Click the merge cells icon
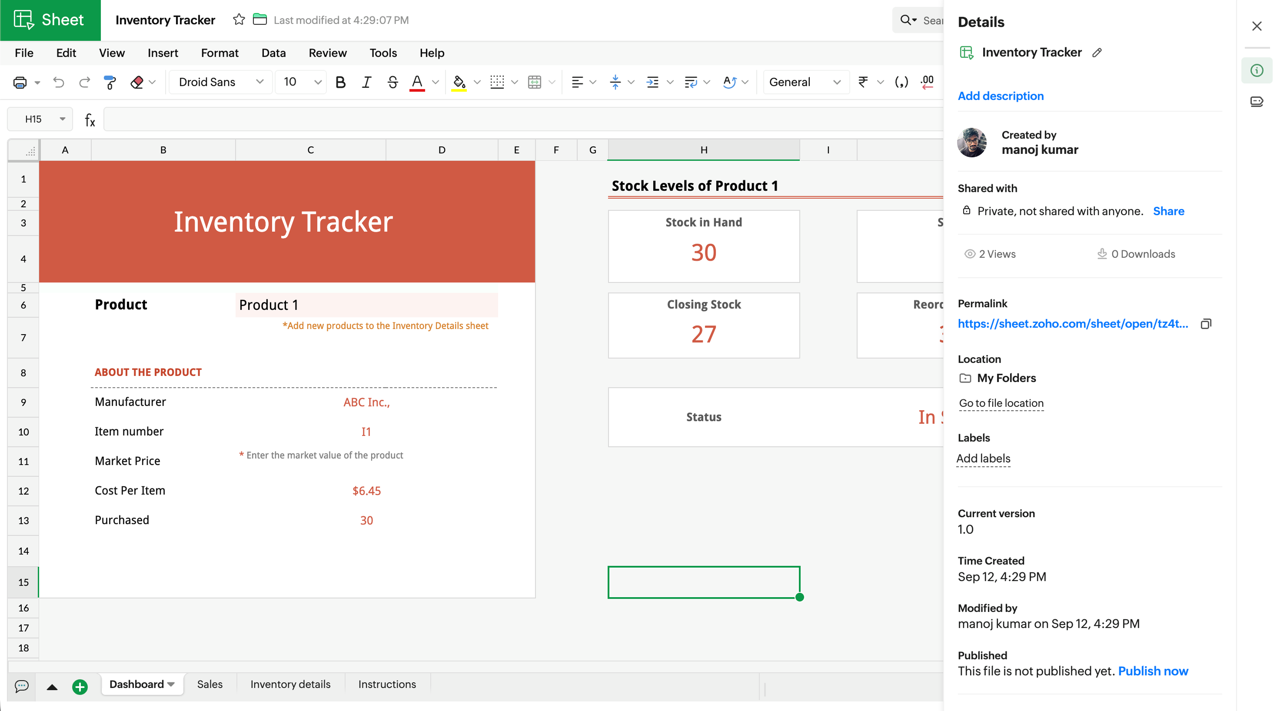The height and width of the screenshot is (711, 1277). [534, 82]
